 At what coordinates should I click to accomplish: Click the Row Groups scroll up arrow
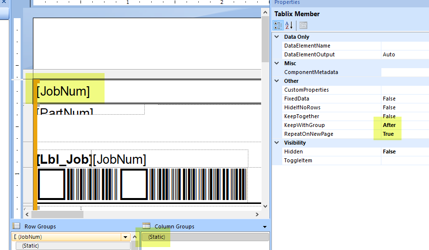click(134, 237)
